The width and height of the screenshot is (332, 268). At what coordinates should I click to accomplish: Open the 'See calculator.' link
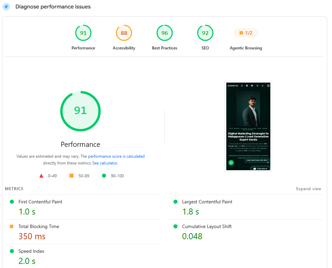[x=105, y=163]
